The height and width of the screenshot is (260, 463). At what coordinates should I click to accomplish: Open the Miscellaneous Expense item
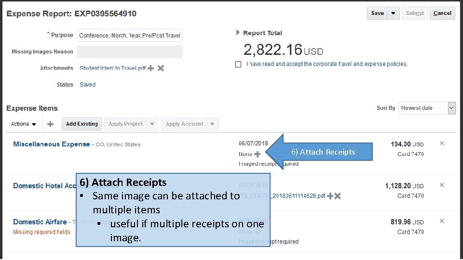pos(52,144)
